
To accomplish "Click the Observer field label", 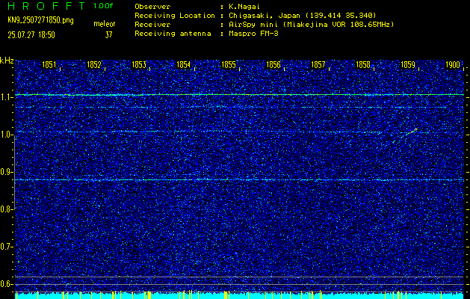I will pos(152,7).
